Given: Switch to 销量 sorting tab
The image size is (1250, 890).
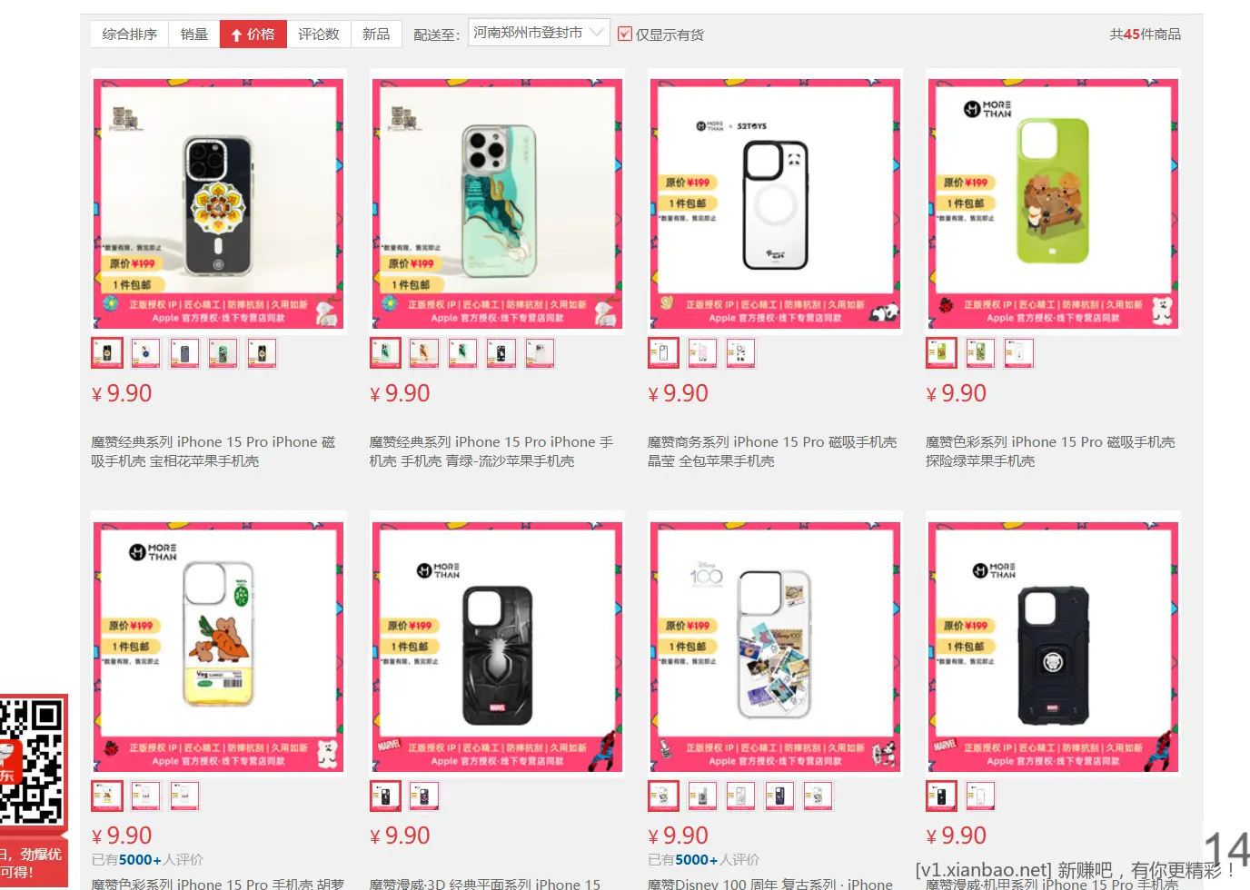Looking at the screenshot, I should (193, 35).
